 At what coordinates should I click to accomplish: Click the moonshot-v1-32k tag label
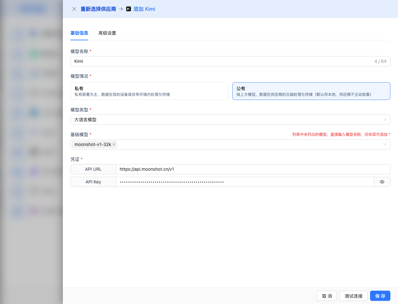click(x=93, y=144)
